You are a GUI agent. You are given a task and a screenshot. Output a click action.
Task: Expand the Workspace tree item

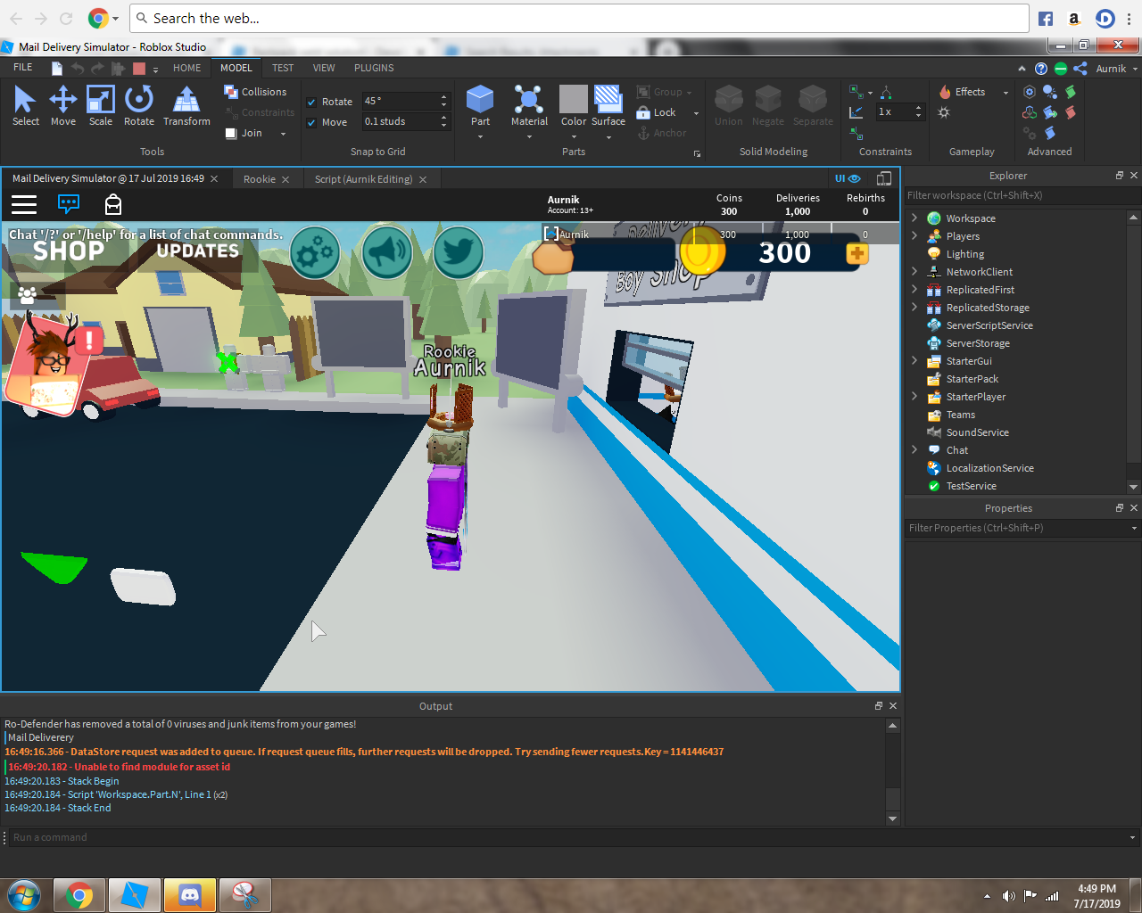click(914, 218)
